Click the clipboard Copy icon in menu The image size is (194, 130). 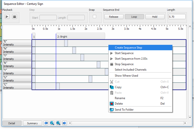[x=111, y=87]
